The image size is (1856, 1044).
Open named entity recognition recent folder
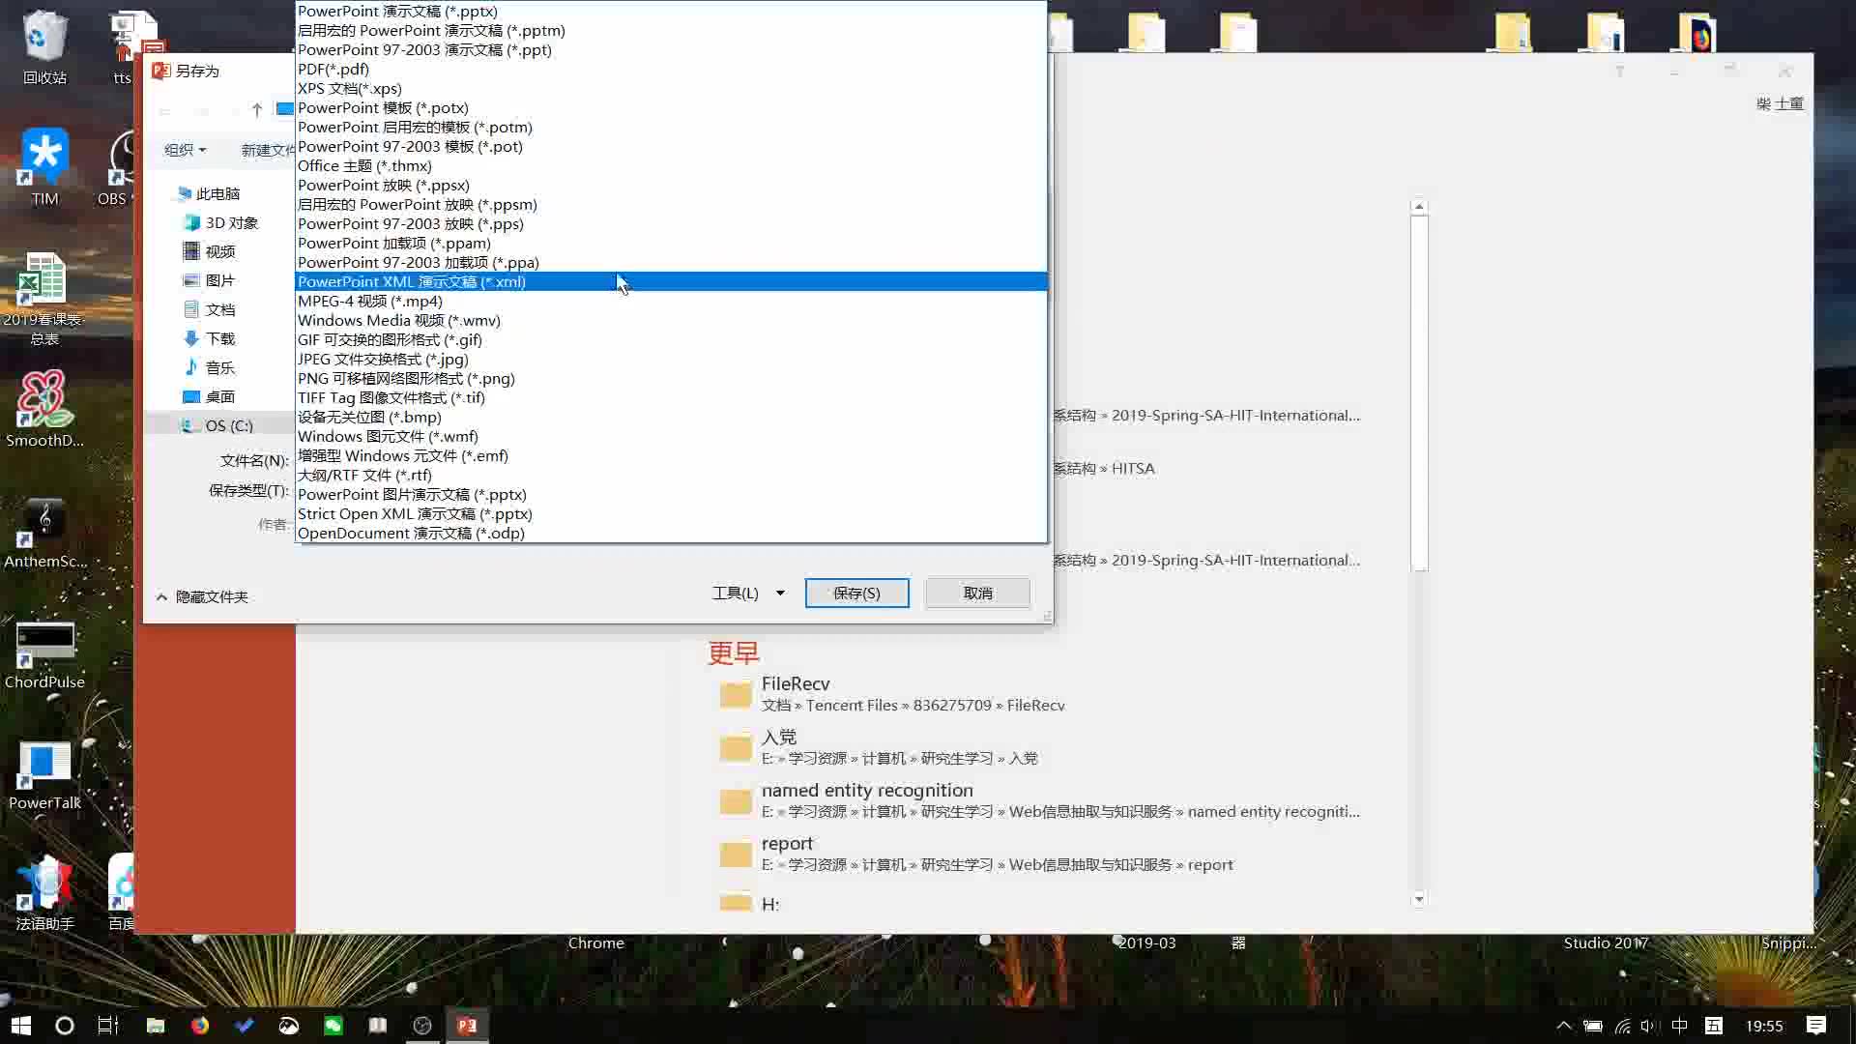[x=1039, y=799]
